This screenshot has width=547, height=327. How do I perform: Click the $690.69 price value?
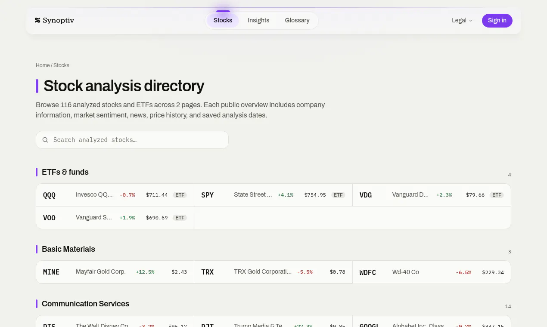157,218
